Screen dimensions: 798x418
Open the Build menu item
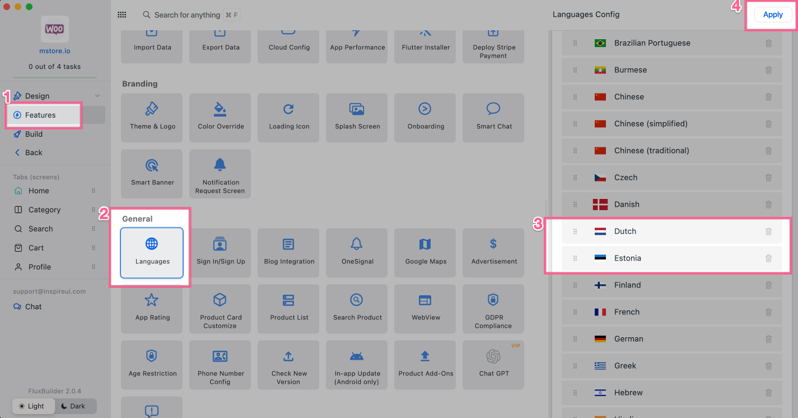click(x=34, y=134)
